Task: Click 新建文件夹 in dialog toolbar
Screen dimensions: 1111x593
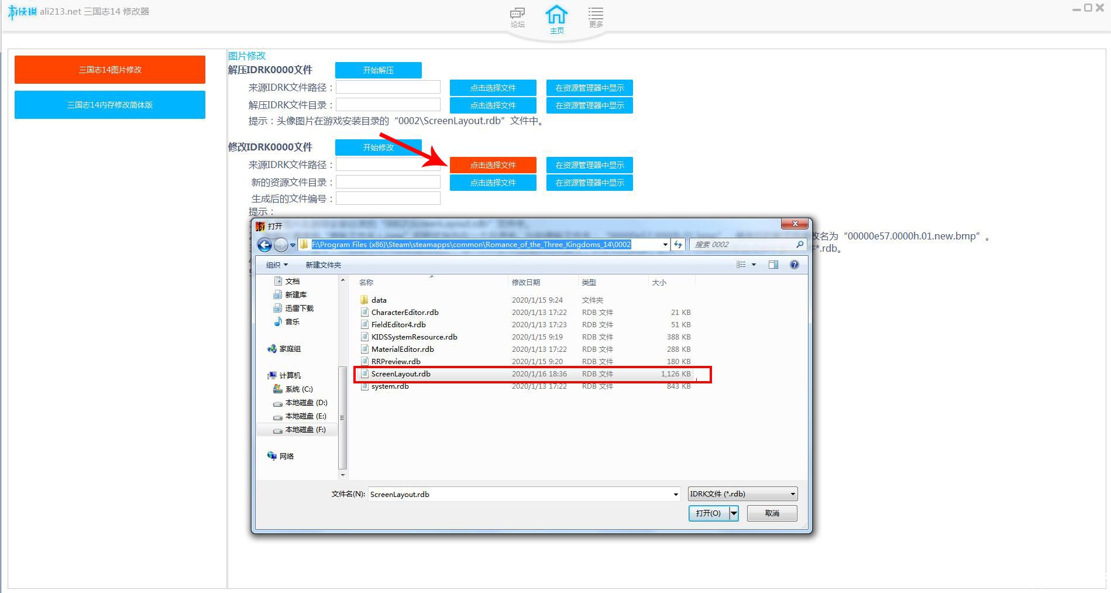Action: [323, 265]
